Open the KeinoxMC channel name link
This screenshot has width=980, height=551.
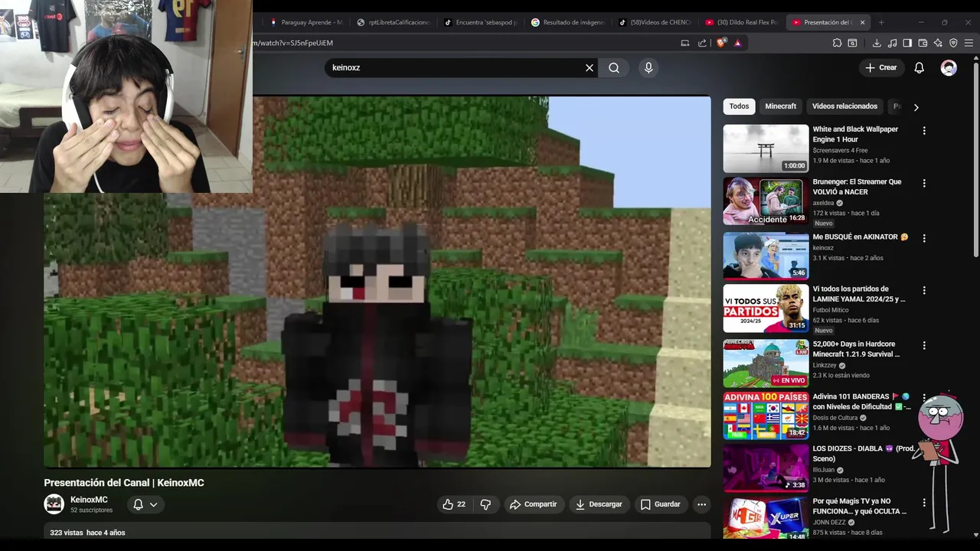click(89, 500)
